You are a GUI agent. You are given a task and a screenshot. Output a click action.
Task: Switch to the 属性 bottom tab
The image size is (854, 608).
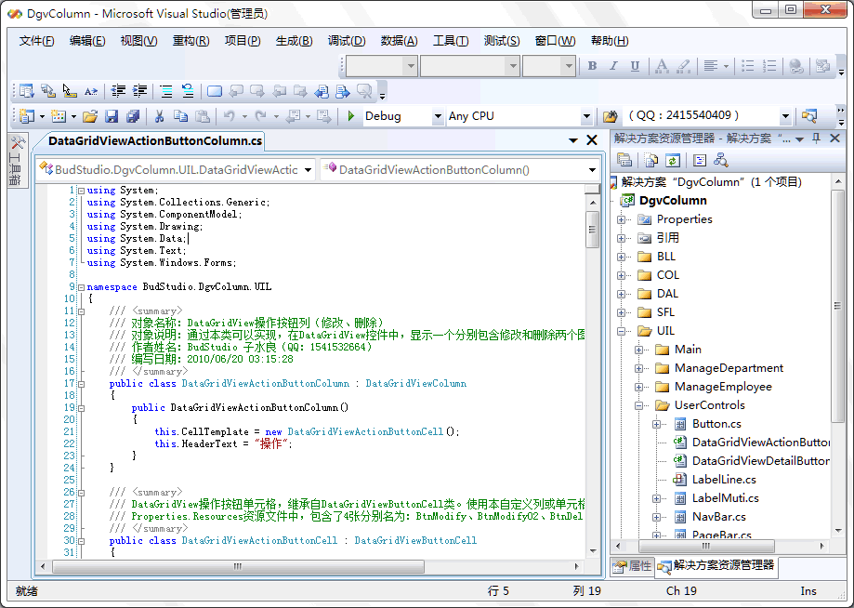coord(632,566)
